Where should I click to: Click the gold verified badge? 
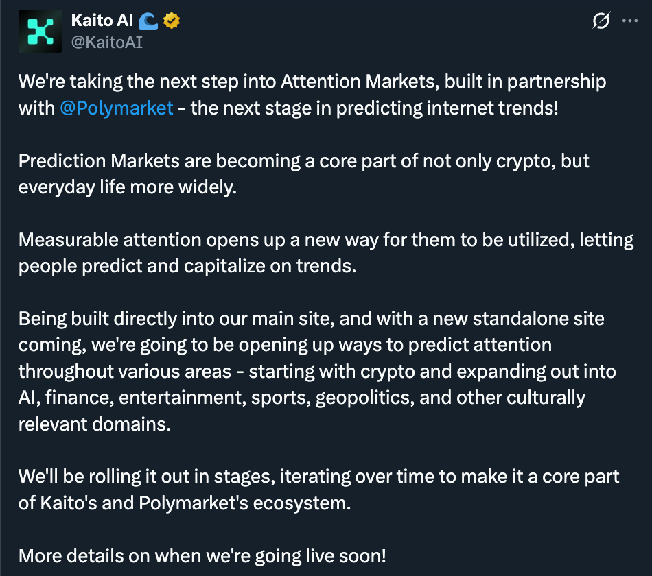[x=172, y=21]
